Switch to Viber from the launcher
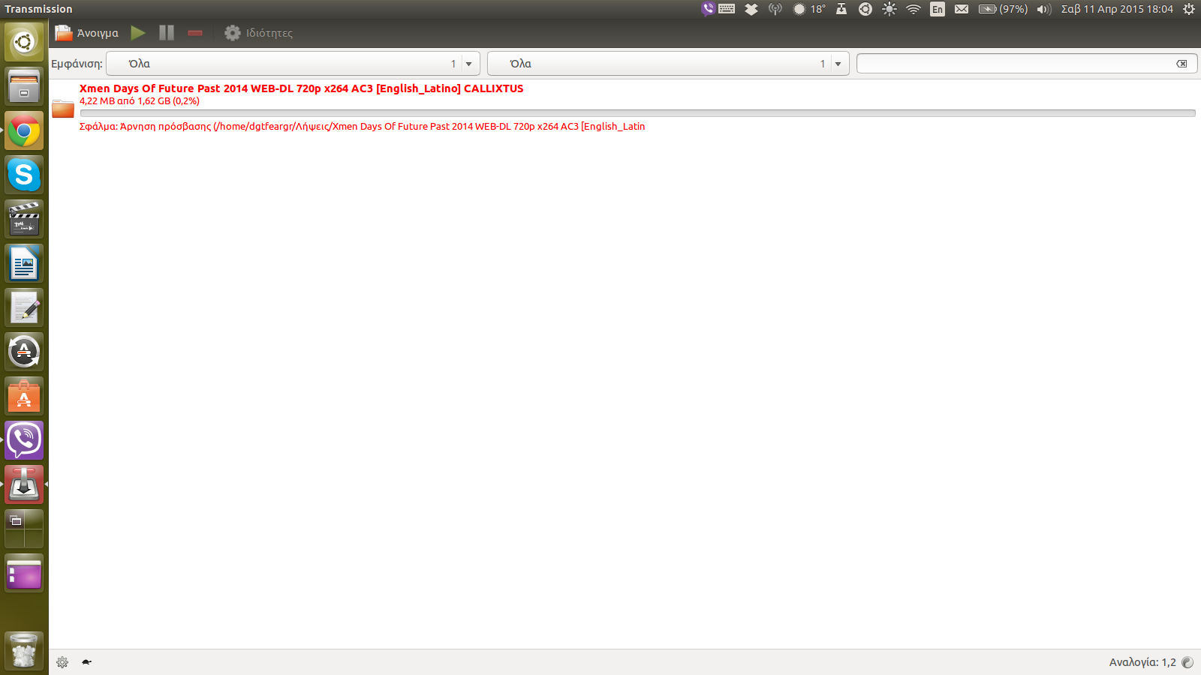Viewport: 1201px width, 675px height. pyautogui.click(x=24, y=440)
